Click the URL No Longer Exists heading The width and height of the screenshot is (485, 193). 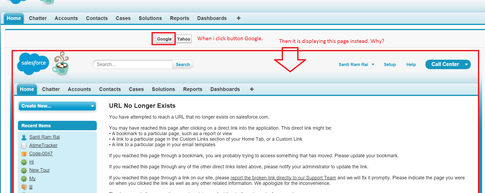(x=142, y=106)
